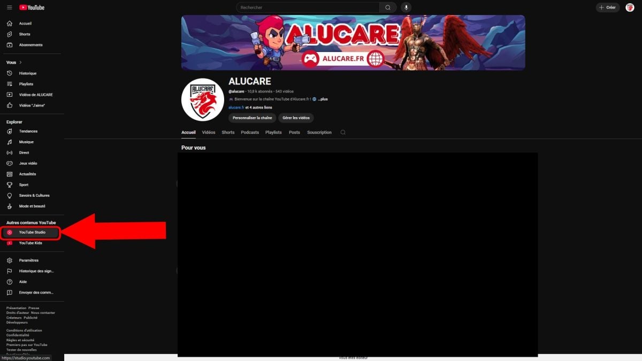Viewport: 642px width, 361px height.
Task: Open Développeurs footer link
Action: [x=17, y=322]
